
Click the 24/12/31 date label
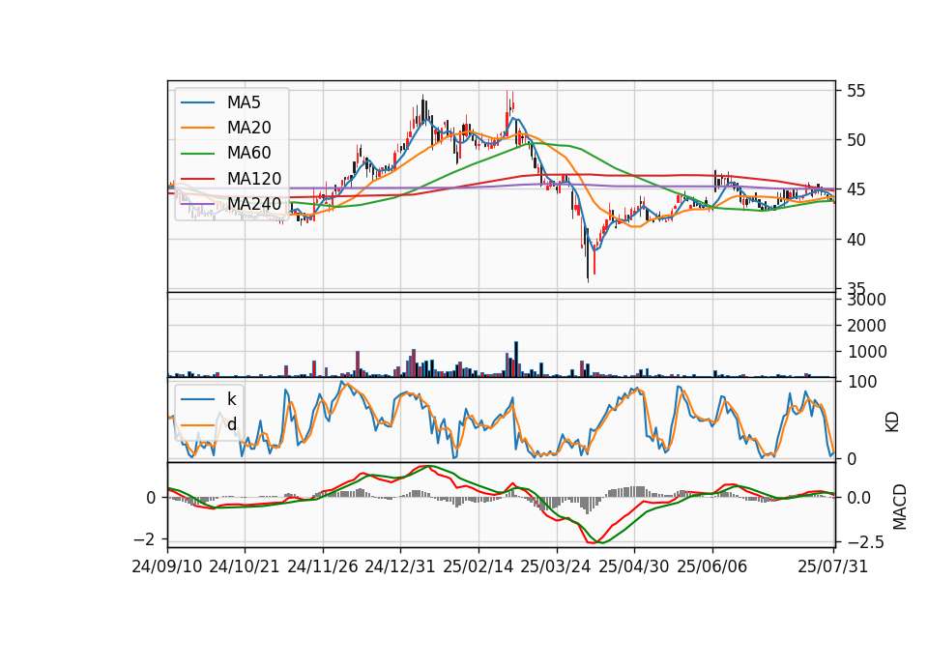pos(400,566)
